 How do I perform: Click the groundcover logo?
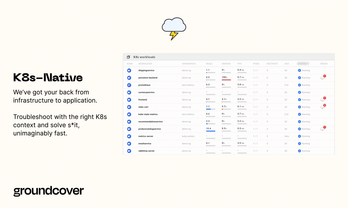(49, 191)
